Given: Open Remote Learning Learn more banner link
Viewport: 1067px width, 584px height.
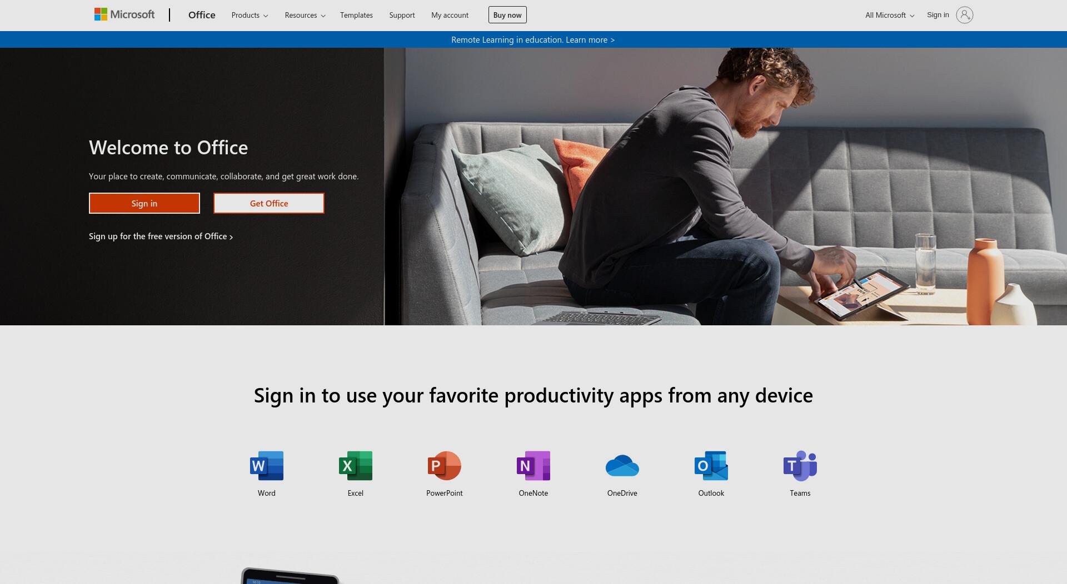Looking at the screenshot, I should (533, 39).
